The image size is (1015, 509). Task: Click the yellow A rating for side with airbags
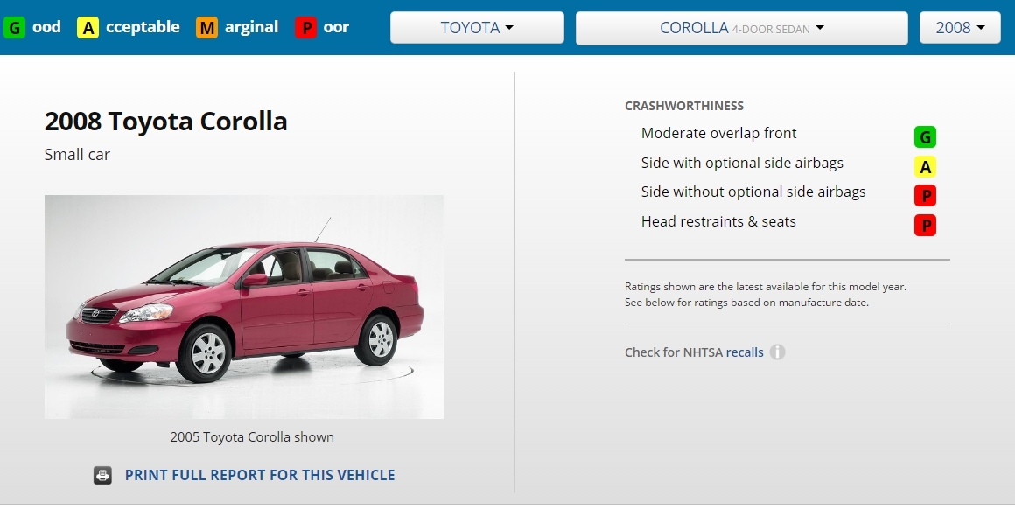(x=925, y=167)
